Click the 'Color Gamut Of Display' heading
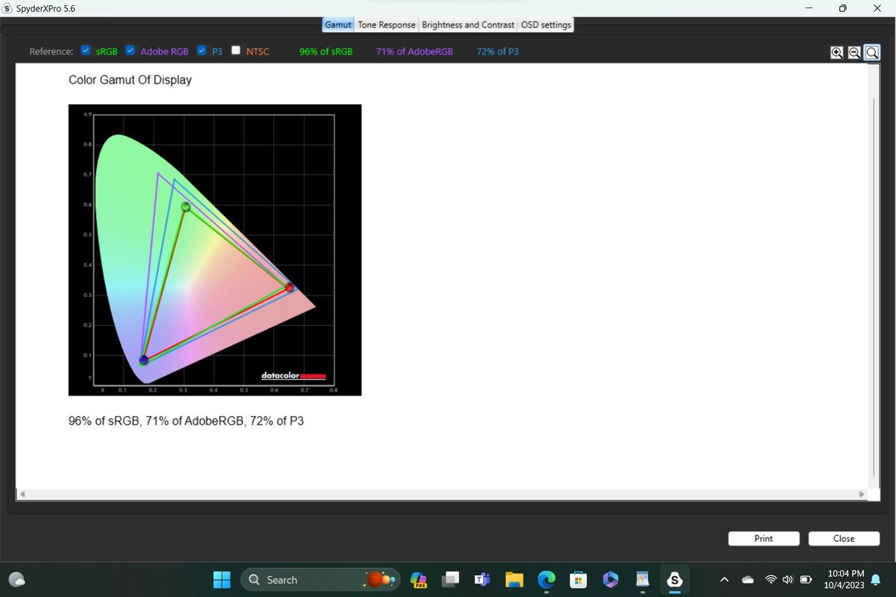 coord(130,80)
